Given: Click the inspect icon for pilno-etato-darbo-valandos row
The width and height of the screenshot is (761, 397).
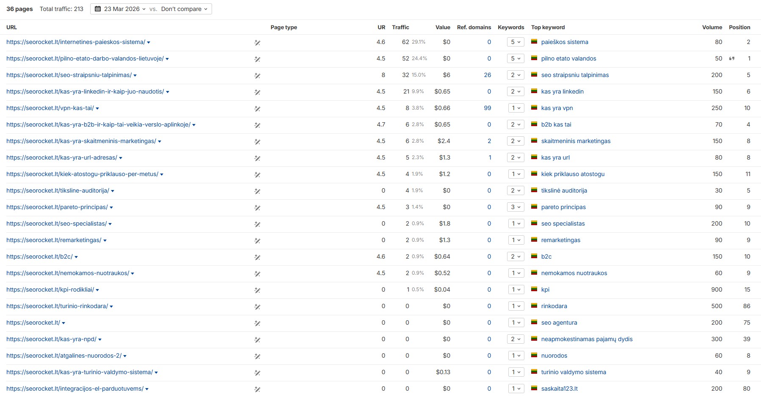Looking at the screenshot, I should [x=257, y=59].
